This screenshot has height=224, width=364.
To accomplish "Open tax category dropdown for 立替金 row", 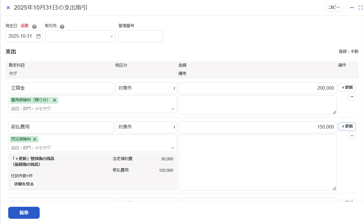I will [x=146, y=88].
